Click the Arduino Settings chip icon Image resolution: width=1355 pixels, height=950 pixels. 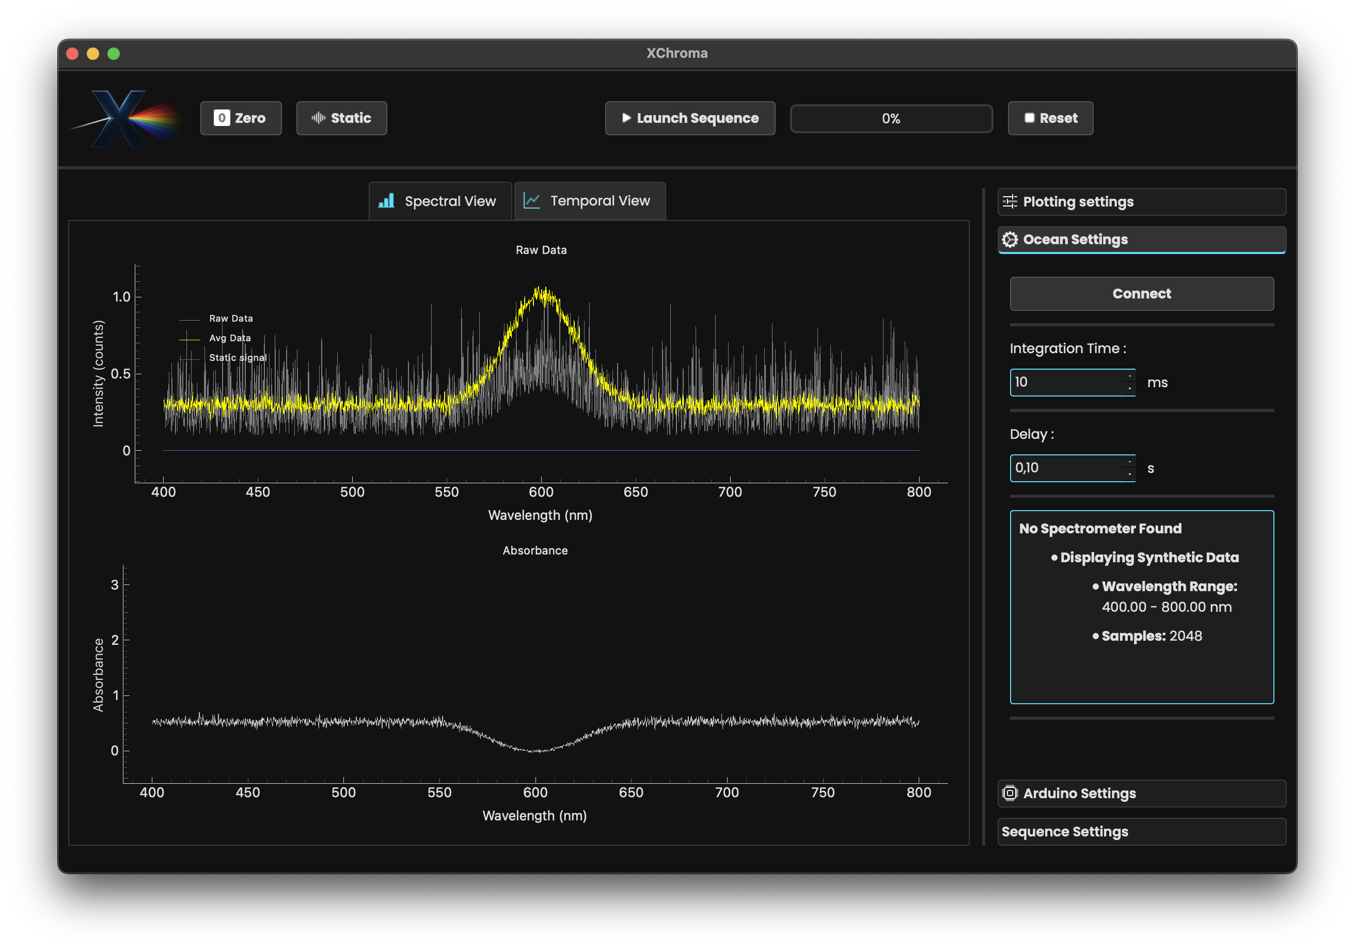[x=1010, y=793]
